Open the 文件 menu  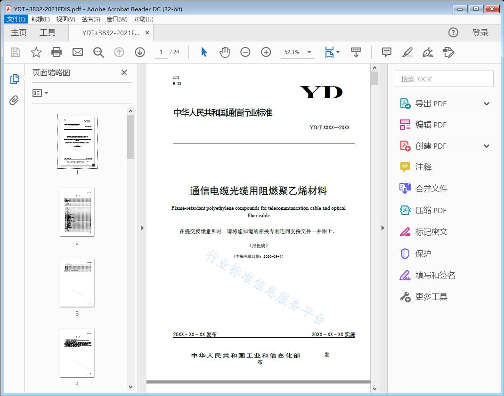[x=16, y=19]
